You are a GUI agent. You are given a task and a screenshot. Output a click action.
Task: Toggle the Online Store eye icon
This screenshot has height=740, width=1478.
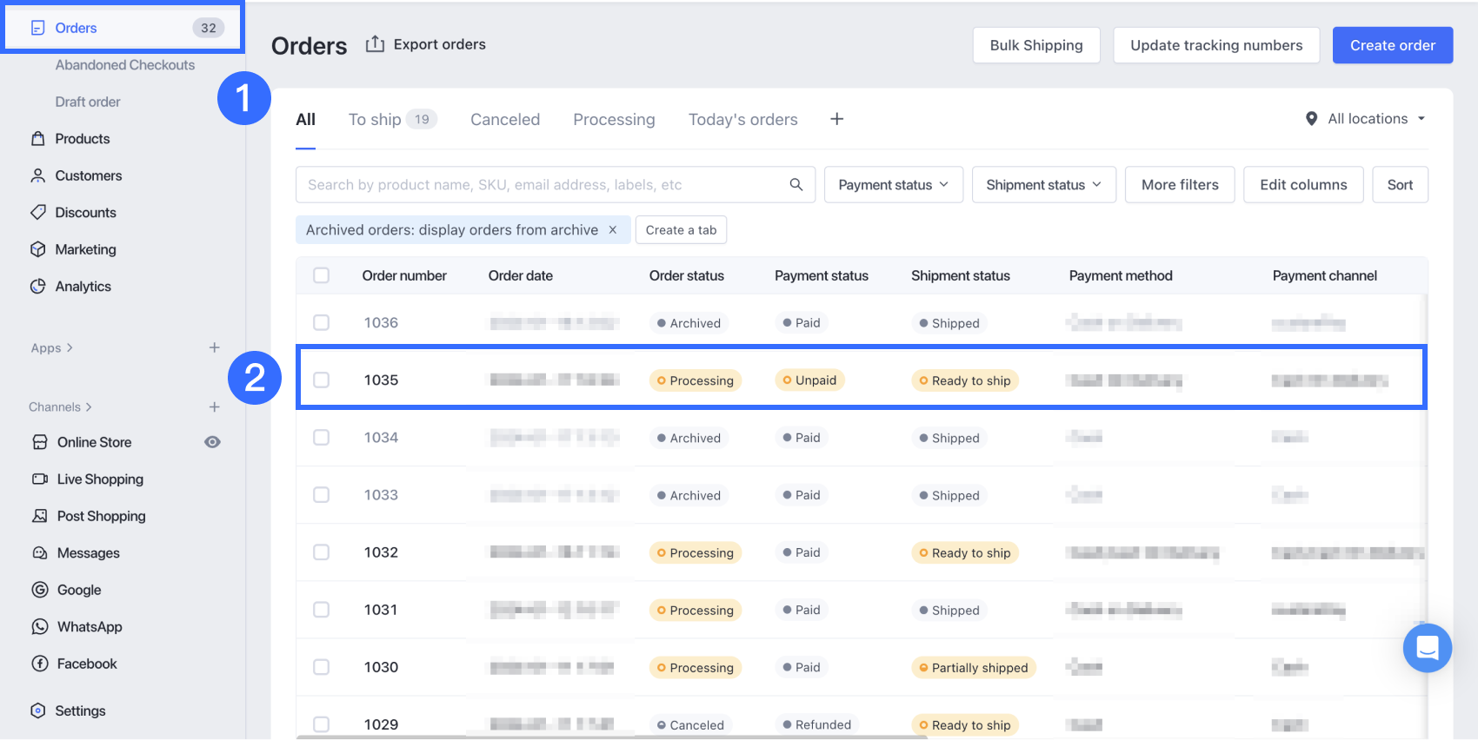pos(212,442)
